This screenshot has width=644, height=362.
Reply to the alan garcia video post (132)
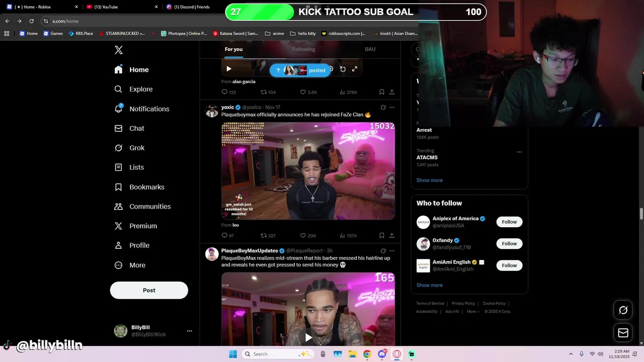point(224,92)
